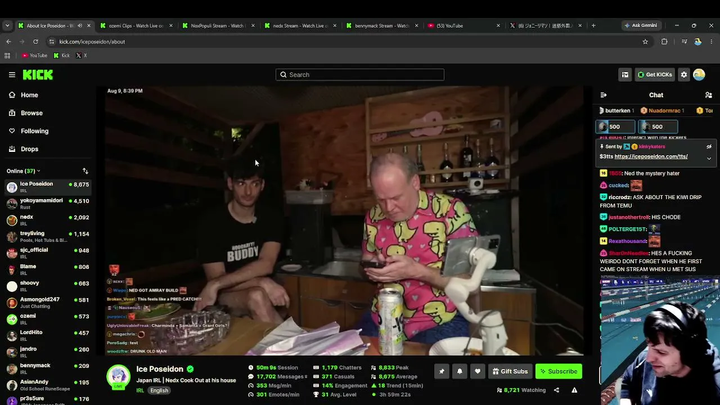Screen dimensions: 720x405
Task: Reload the current page
Action: tap(35, 42)
